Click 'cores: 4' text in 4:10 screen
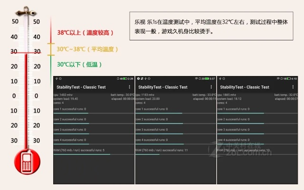304x190 pixels. pos(222,103)
